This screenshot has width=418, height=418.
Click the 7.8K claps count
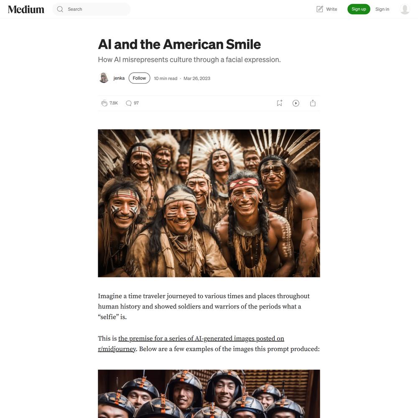pyautogui.click(x=114, y=103)
